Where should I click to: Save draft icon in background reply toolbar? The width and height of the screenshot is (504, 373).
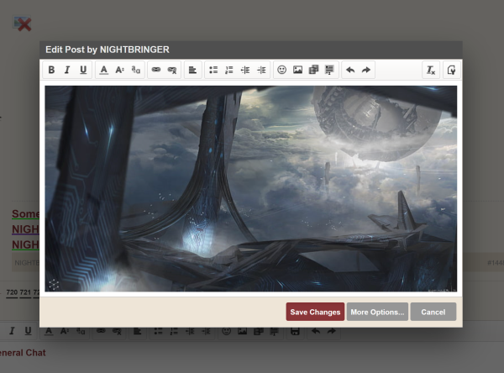[x=295, y=331]
